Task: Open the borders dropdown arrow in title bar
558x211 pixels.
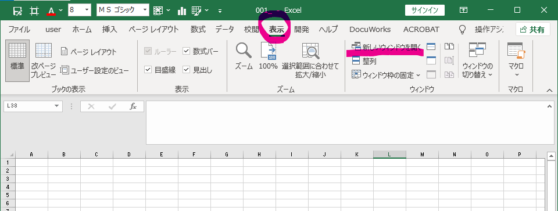Action: tap(169, 10)
